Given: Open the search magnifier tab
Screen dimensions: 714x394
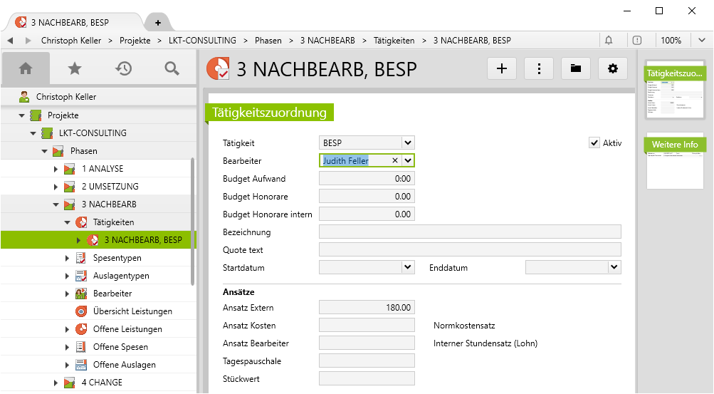Looking at the screenshot, I should click(x=172, y=68).
